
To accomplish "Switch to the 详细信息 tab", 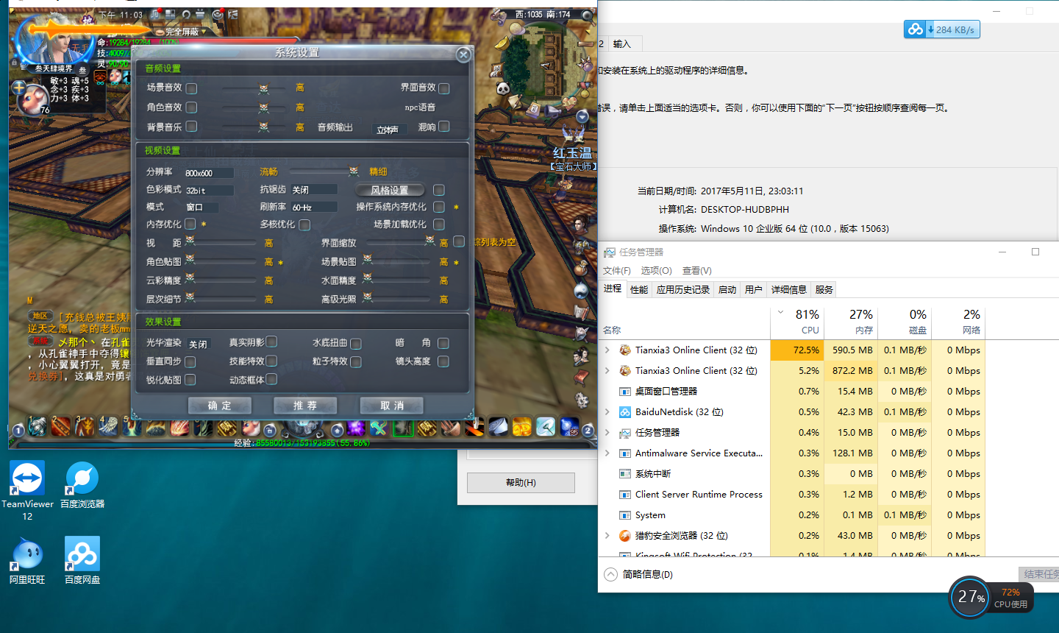I will click(x=789, y=290).
